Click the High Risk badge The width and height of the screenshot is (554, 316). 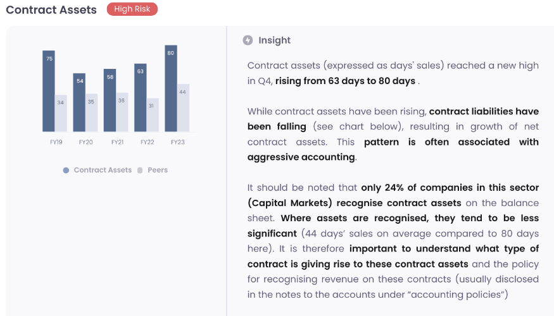[x=132, y=9]
